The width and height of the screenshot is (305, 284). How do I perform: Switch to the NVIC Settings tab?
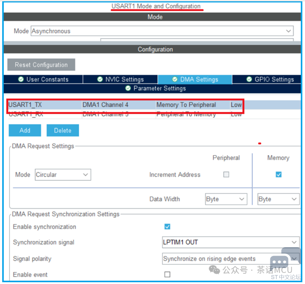120,79
